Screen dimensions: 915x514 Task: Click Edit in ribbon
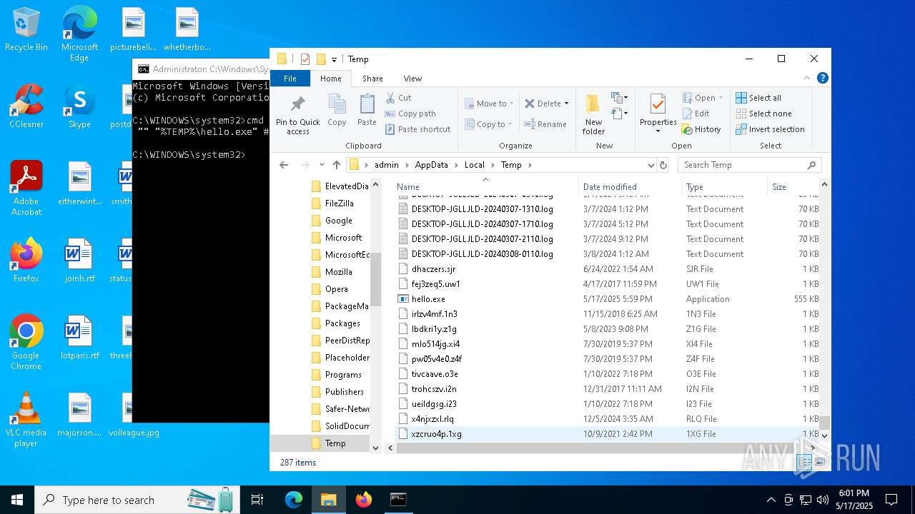[x=696, y=114]
